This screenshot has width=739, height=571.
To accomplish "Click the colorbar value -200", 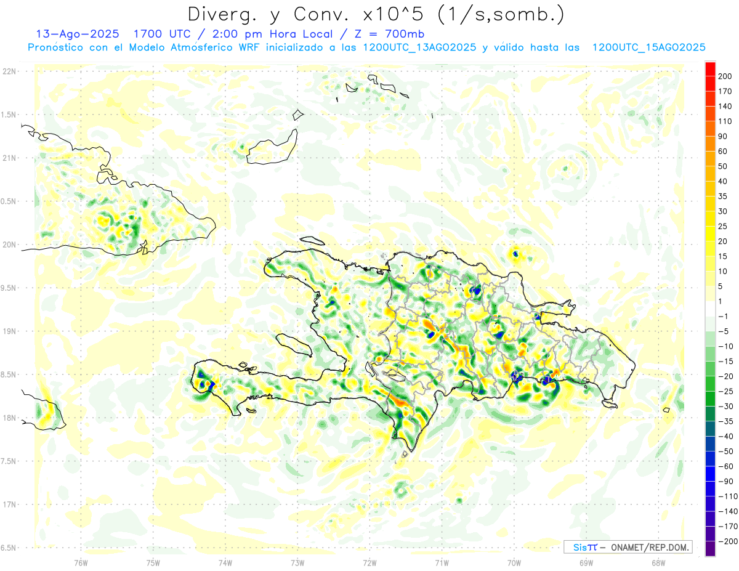I will point(728,541).
